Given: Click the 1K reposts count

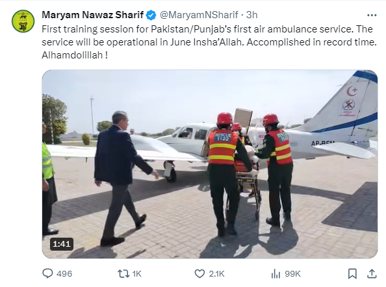Looking at the screenshot, I should pos(137,274).
